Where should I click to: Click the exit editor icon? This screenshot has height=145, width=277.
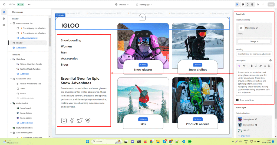(x=4, y=5)
